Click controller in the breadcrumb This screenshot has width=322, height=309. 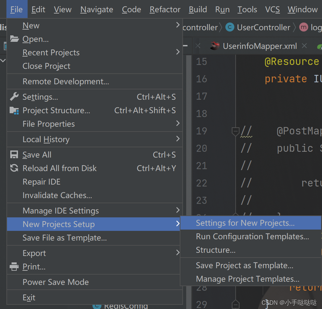200,27
